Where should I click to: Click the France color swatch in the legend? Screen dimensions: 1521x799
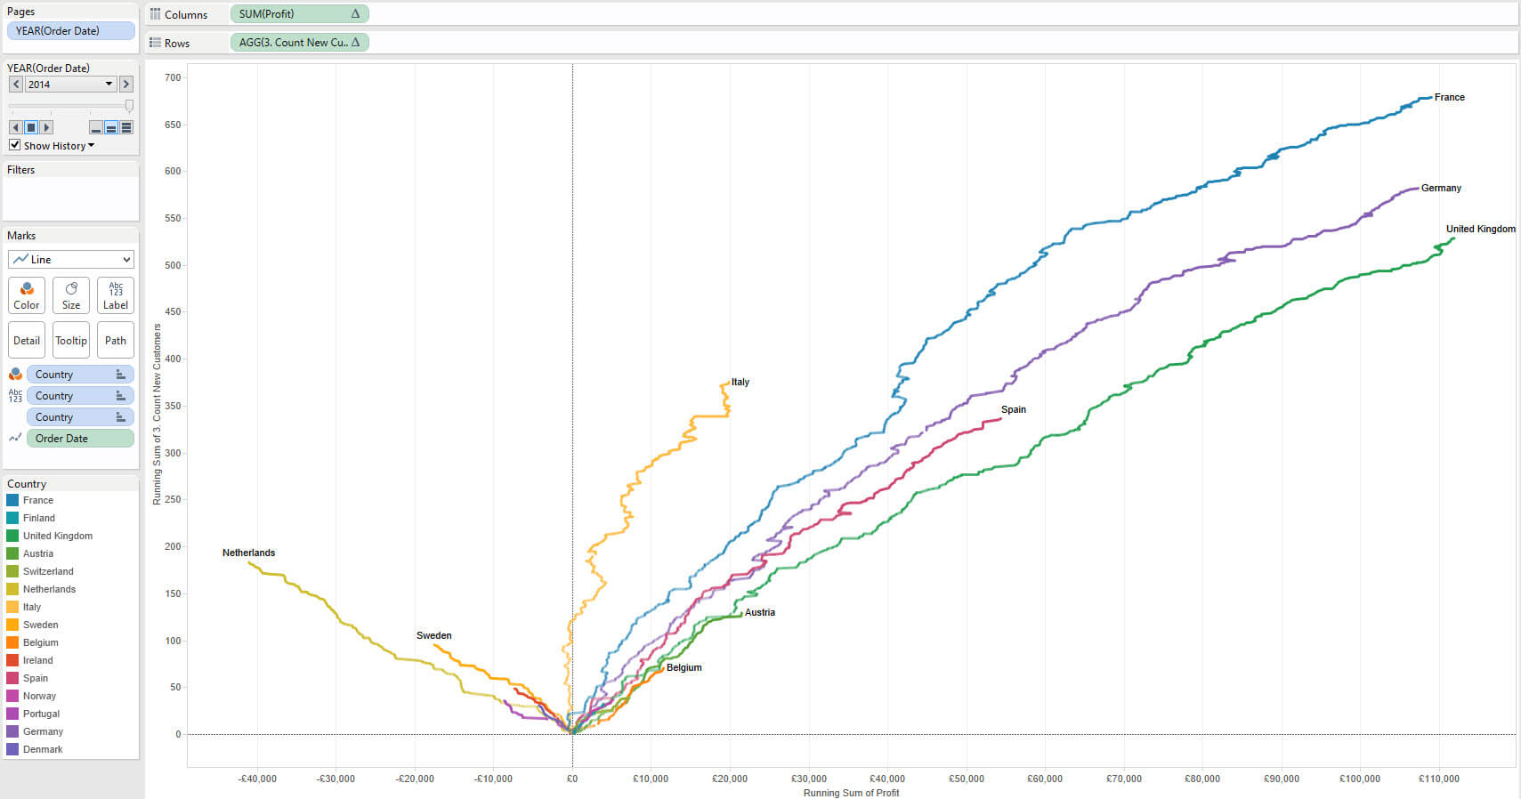click(12, 500)
